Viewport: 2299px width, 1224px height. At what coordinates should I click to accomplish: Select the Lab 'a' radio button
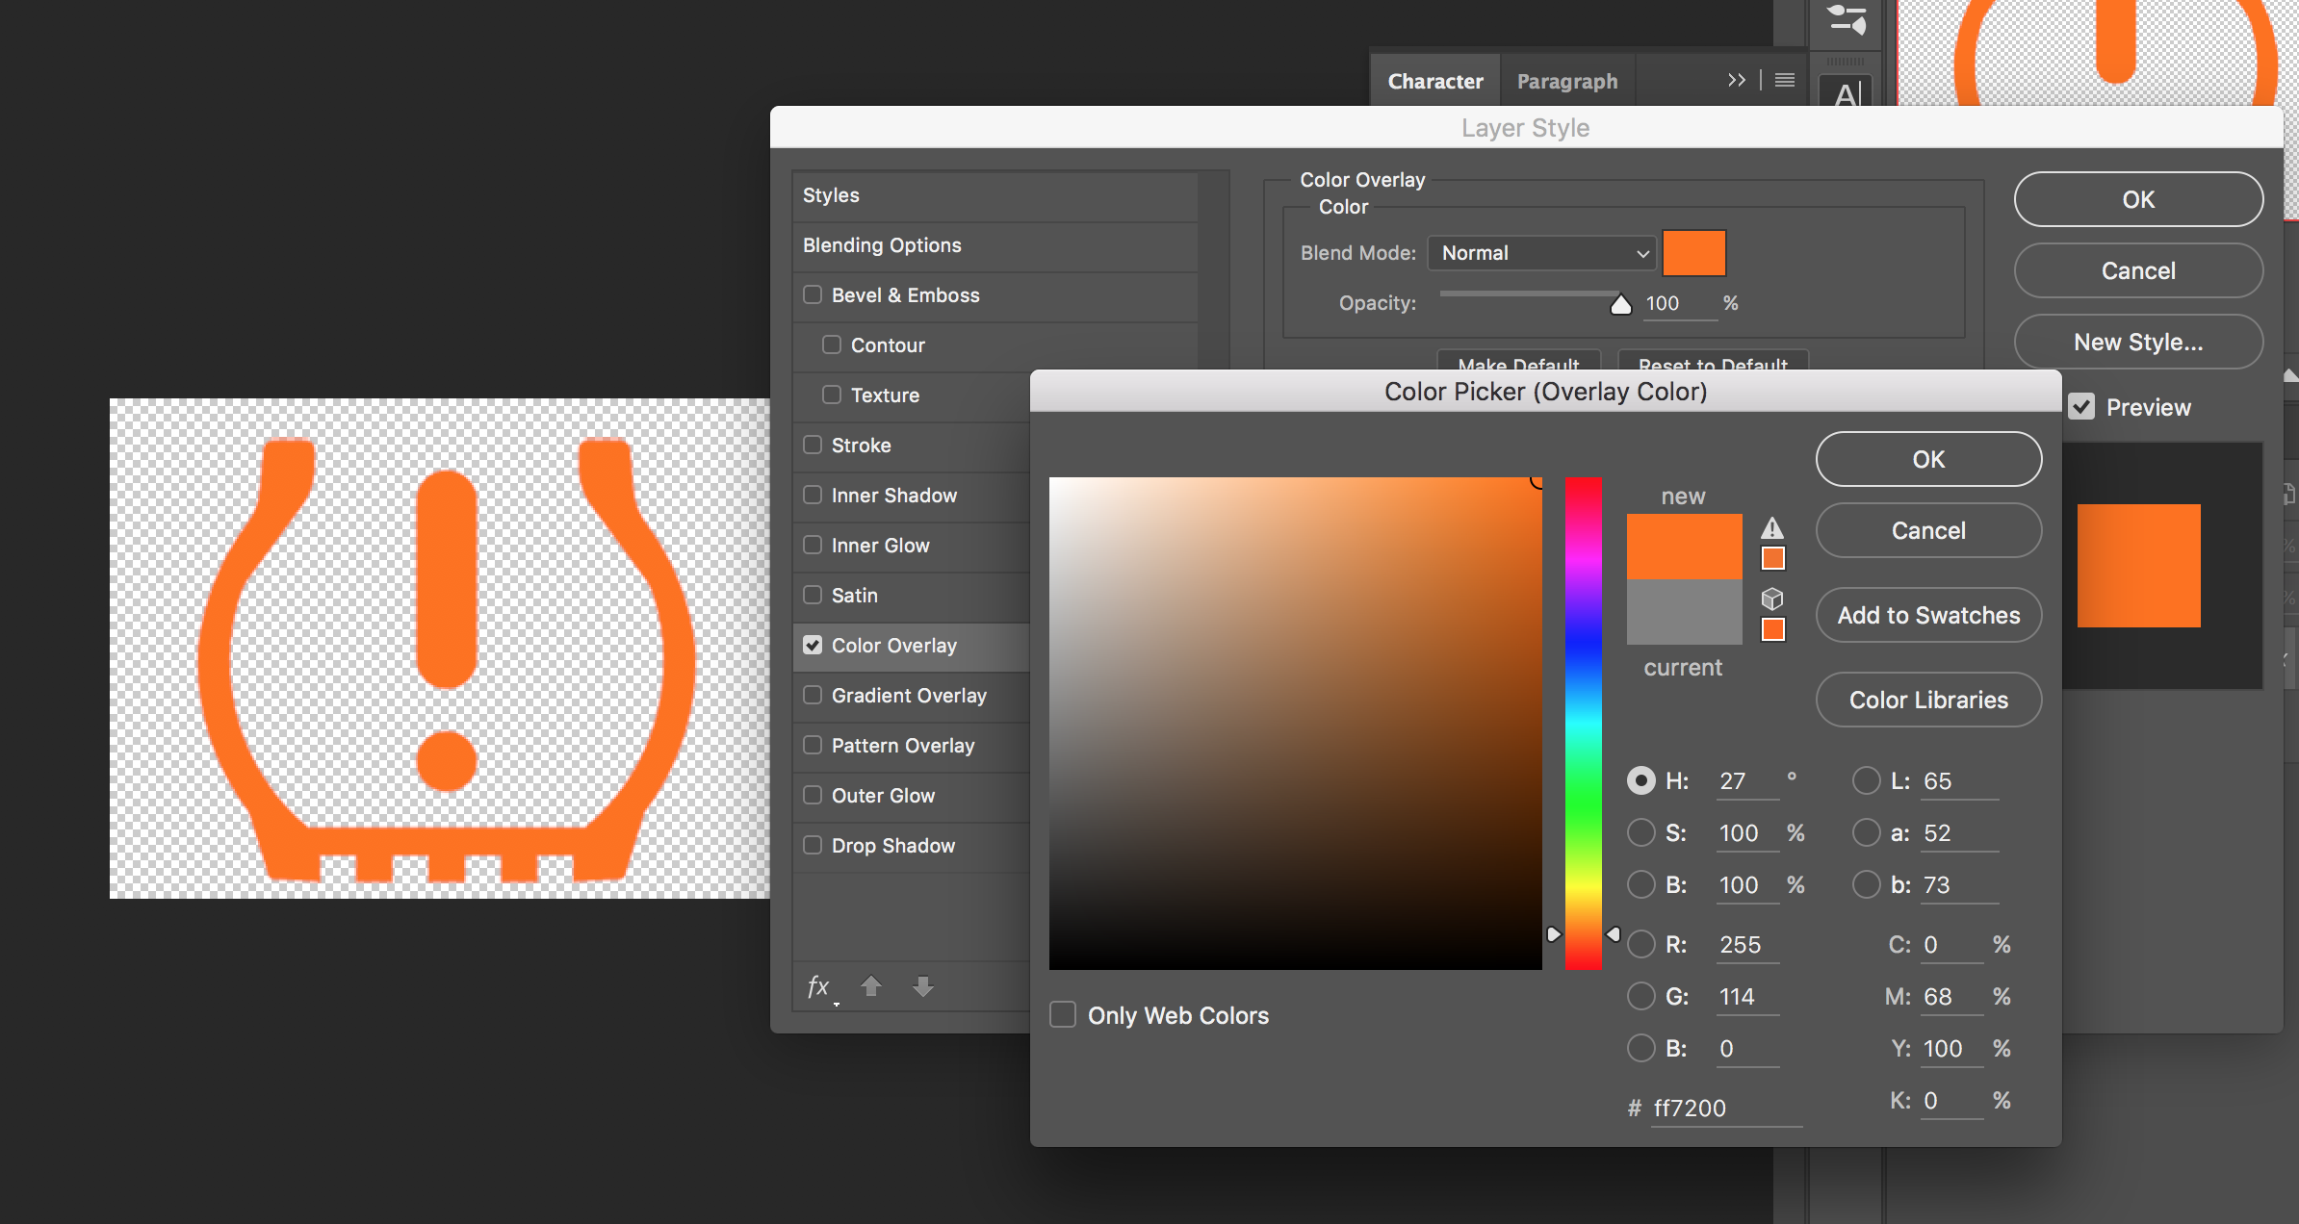1867,832
